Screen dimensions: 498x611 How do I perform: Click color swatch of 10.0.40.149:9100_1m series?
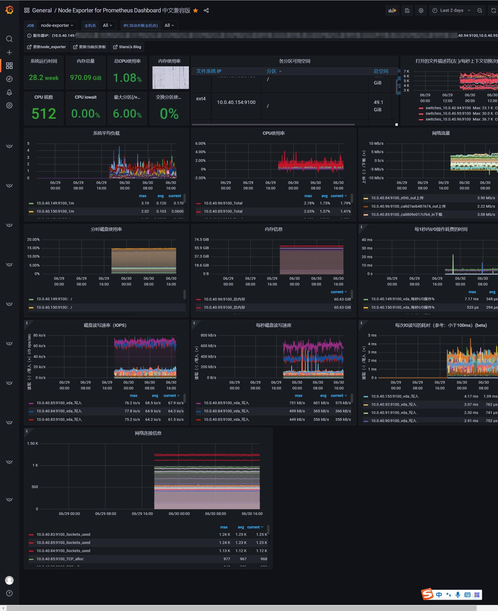(x=31, y=203)
